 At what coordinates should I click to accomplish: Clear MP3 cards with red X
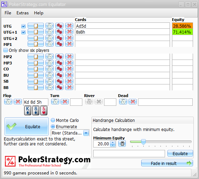click(x=69, y=63)
